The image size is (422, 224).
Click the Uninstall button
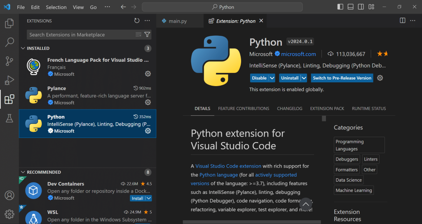point(290,78)
